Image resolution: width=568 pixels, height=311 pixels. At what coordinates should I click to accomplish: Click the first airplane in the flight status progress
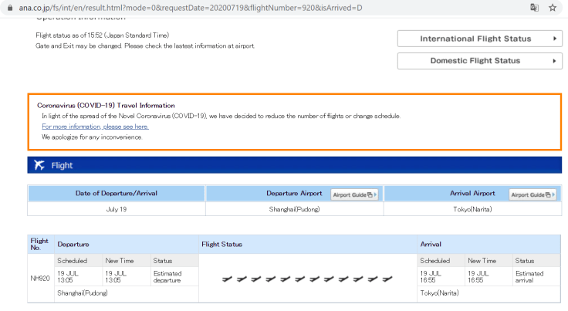point(227,279)
